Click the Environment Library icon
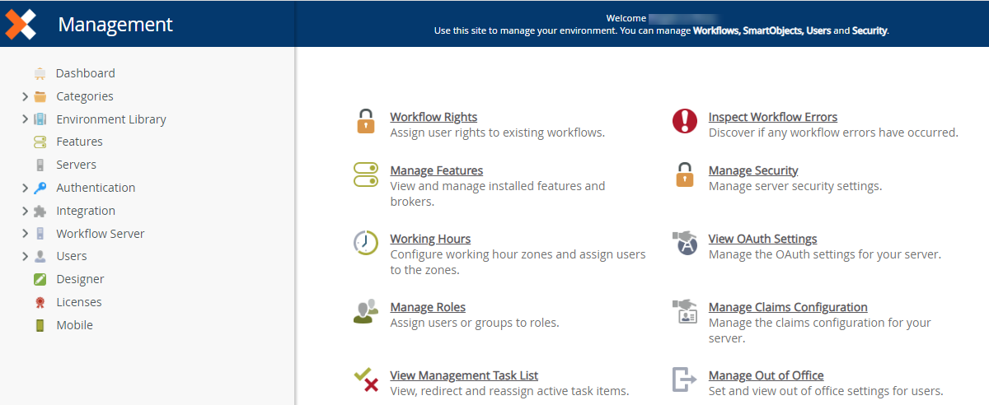This screenshot has width=989, height=405. [40, 119]
